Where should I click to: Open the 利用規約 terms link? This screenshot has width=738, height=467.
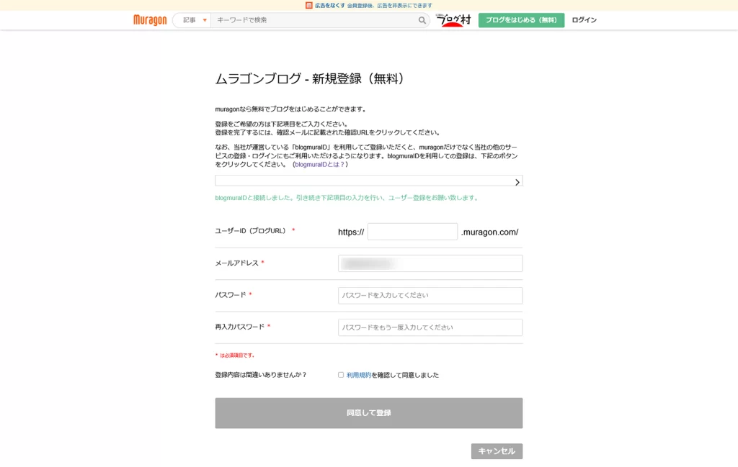click(x=359, y=375)
